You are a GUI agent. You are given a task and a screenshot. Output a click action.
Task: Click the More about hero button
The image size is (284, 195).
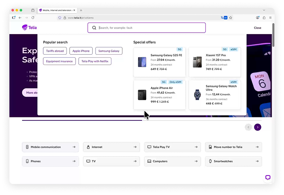(30, 93)
